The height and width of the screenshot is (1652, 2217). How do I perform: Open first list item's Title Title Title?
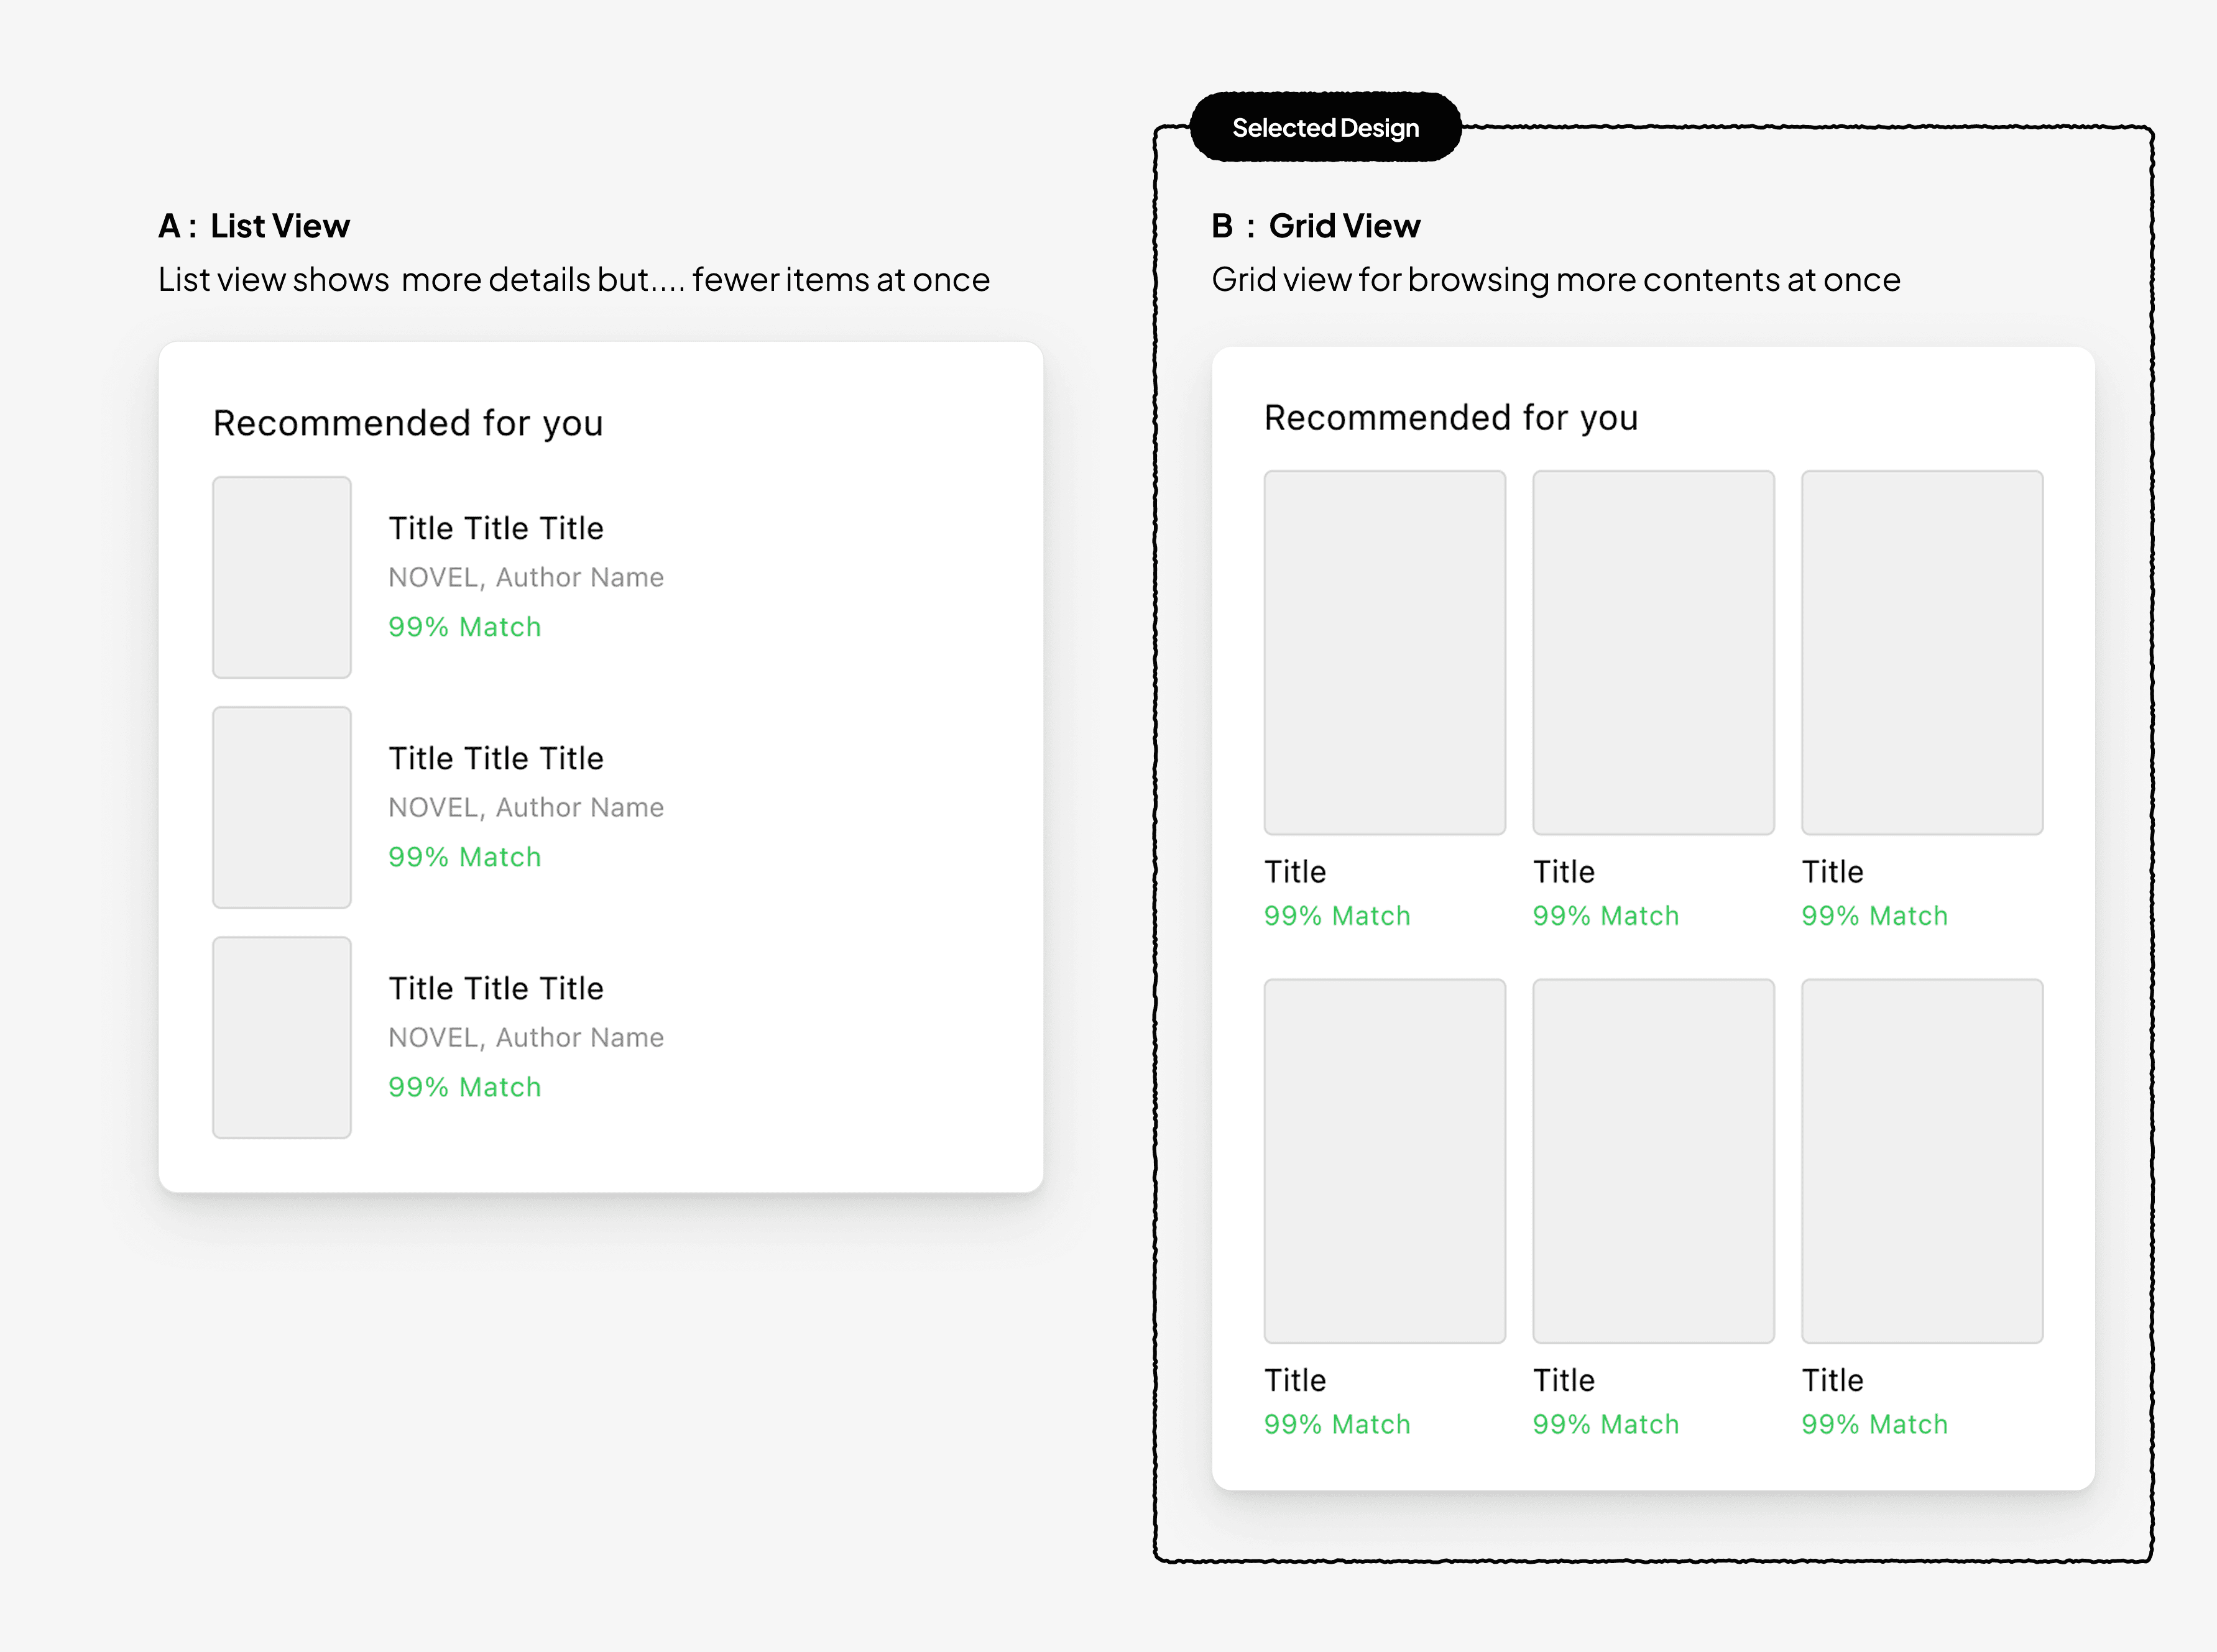496,528
